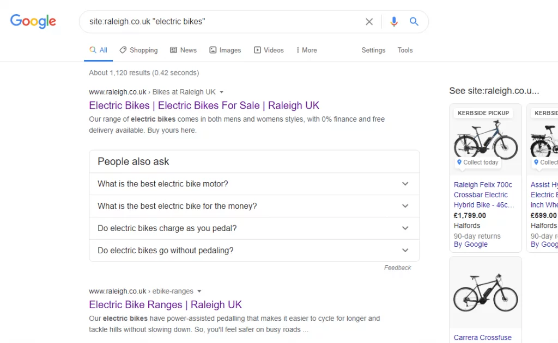Show the Videos results tab
Image resolution: width=558 pixels, height=343 pixels.
pos(269,50)
